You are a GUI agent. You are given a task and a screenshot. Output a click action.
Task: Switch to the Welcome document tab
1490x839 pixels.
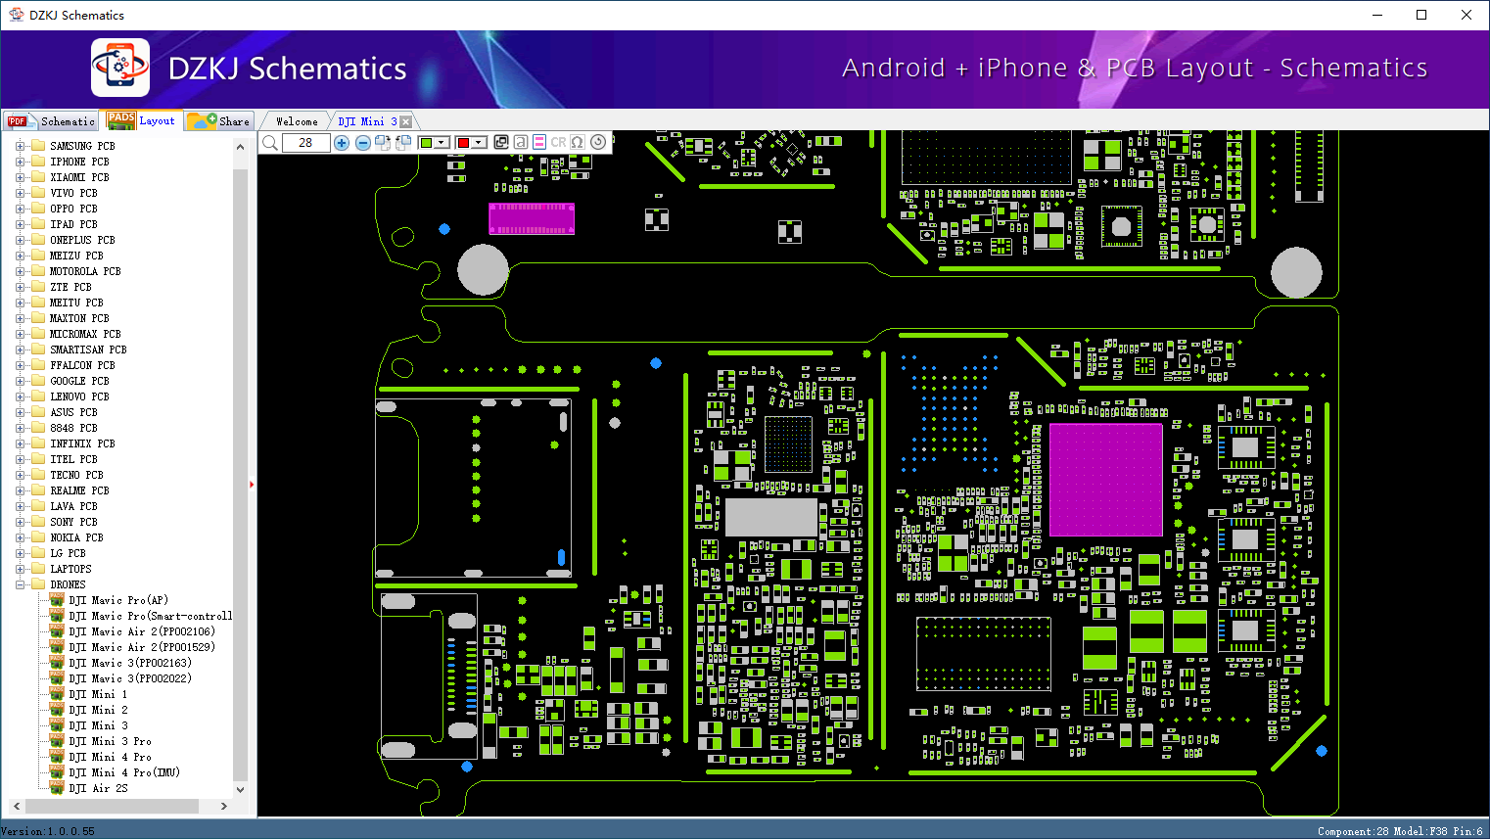[297, 121]
